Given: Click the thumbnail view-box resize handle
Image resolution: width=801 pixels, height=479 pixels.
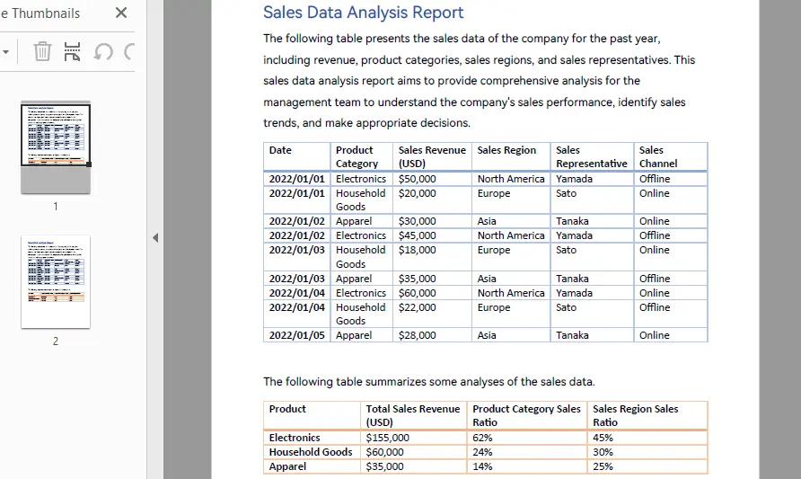Looking at the screenshot, I should (x=88, y=164).
